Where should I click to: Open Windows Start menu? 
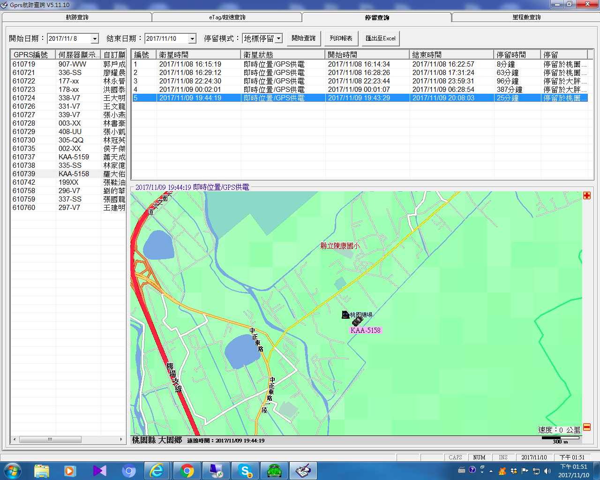click(x=13, y=471)
